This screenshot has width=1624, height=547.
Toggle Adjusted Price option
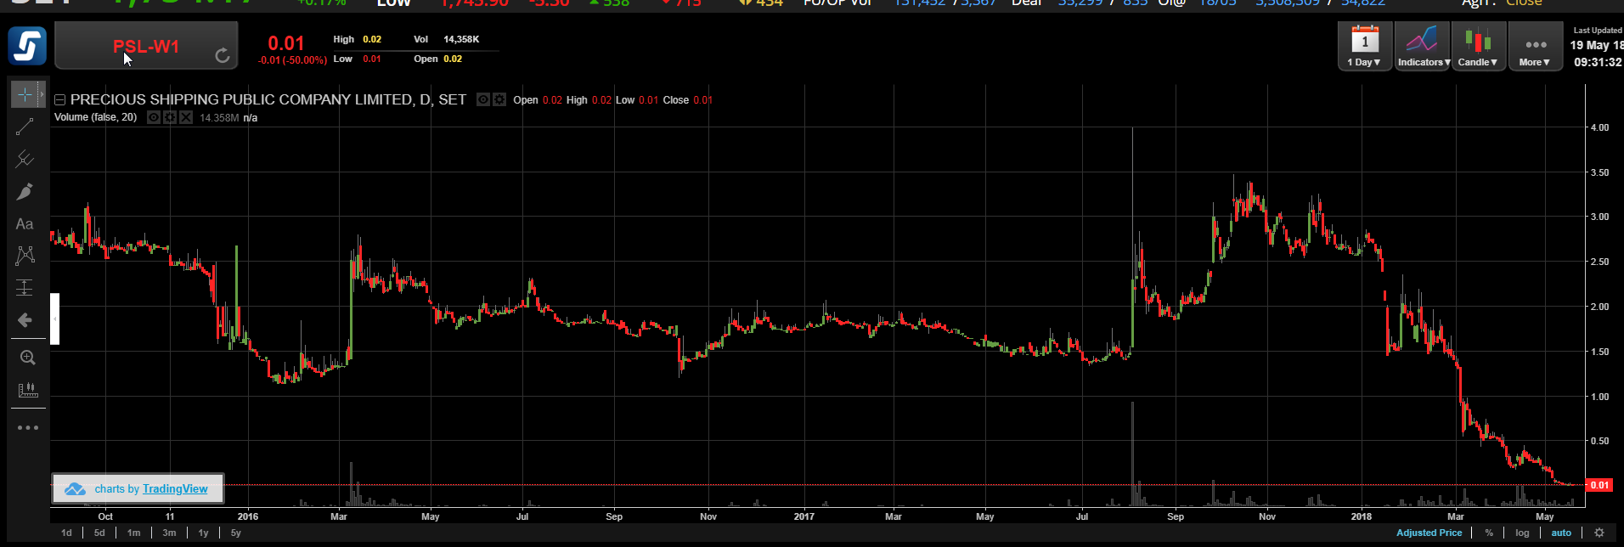tap(1429, 533)
